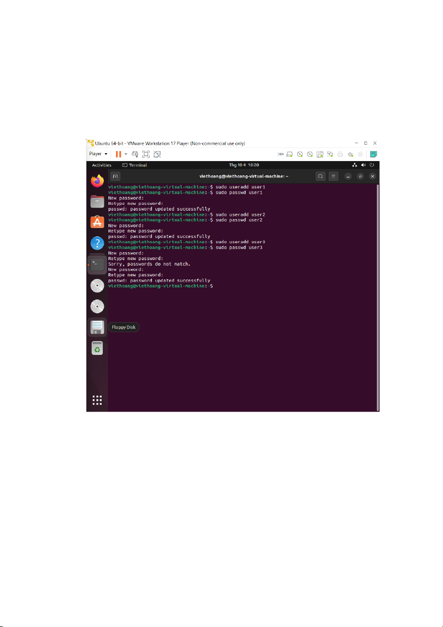Open Floppy Disk from the dock
Screen dimensions: 443x627
[x=97, y=327]
